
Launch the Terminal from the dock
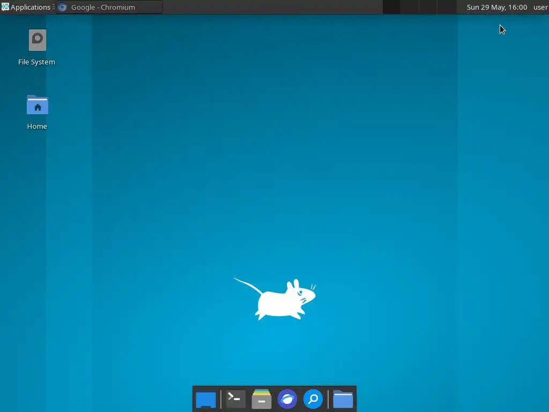[235, 399]
